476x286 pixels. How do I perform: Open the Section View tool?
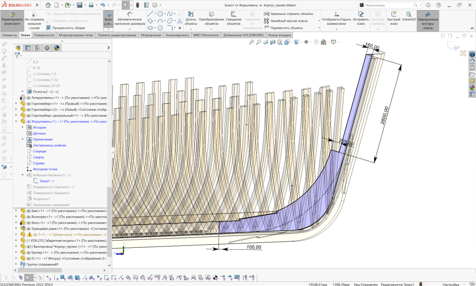pos(272,42)
